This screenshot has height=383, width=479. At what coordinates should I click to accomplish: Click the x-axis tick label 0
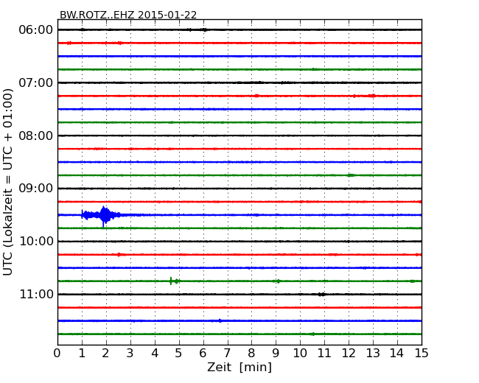click(x=57, y=354)
